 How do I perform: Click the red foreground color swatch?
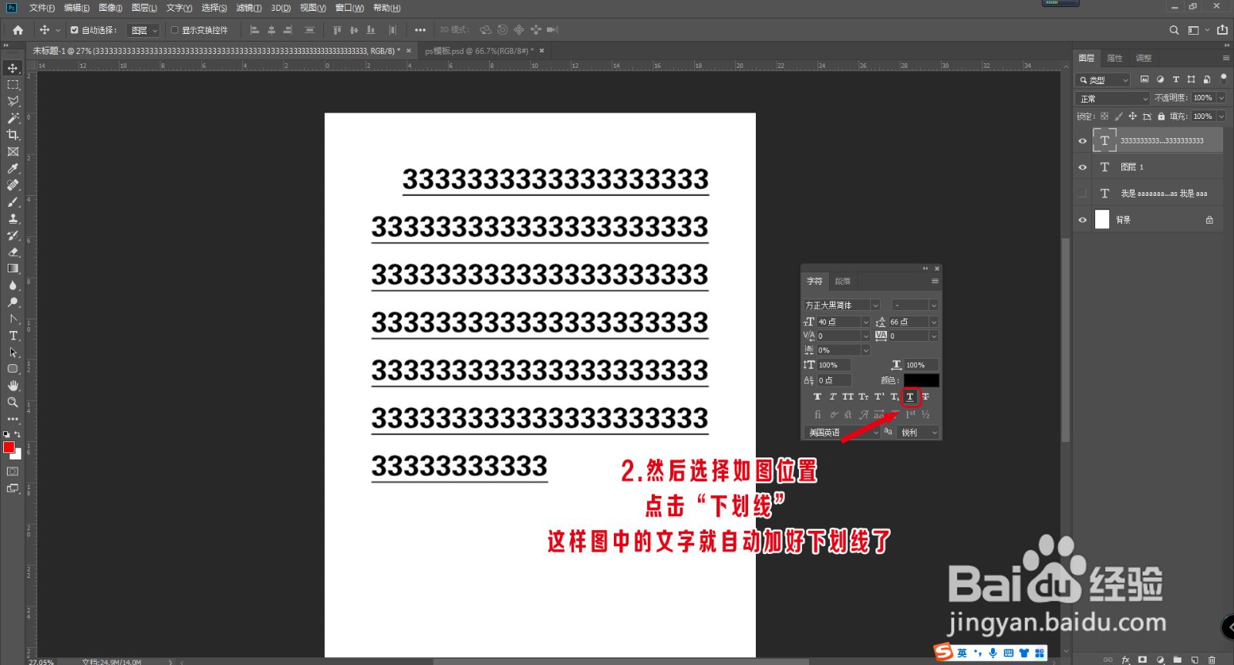click(8, 447)
